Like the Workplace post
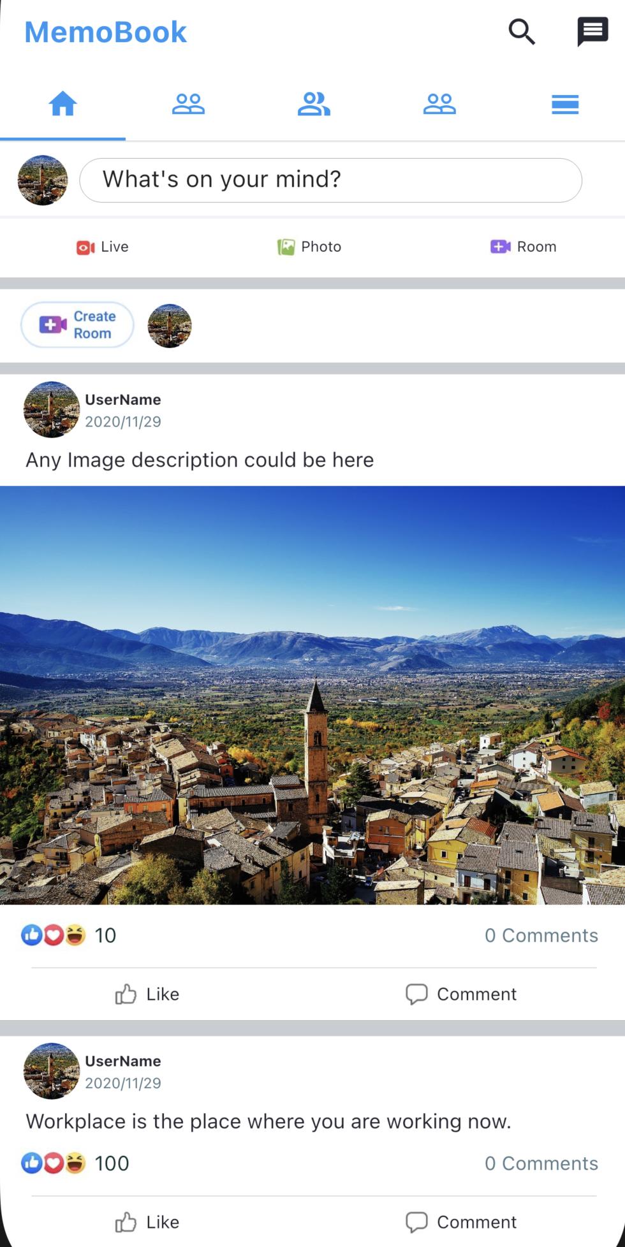625x1247 pixels. [147, 1222]
